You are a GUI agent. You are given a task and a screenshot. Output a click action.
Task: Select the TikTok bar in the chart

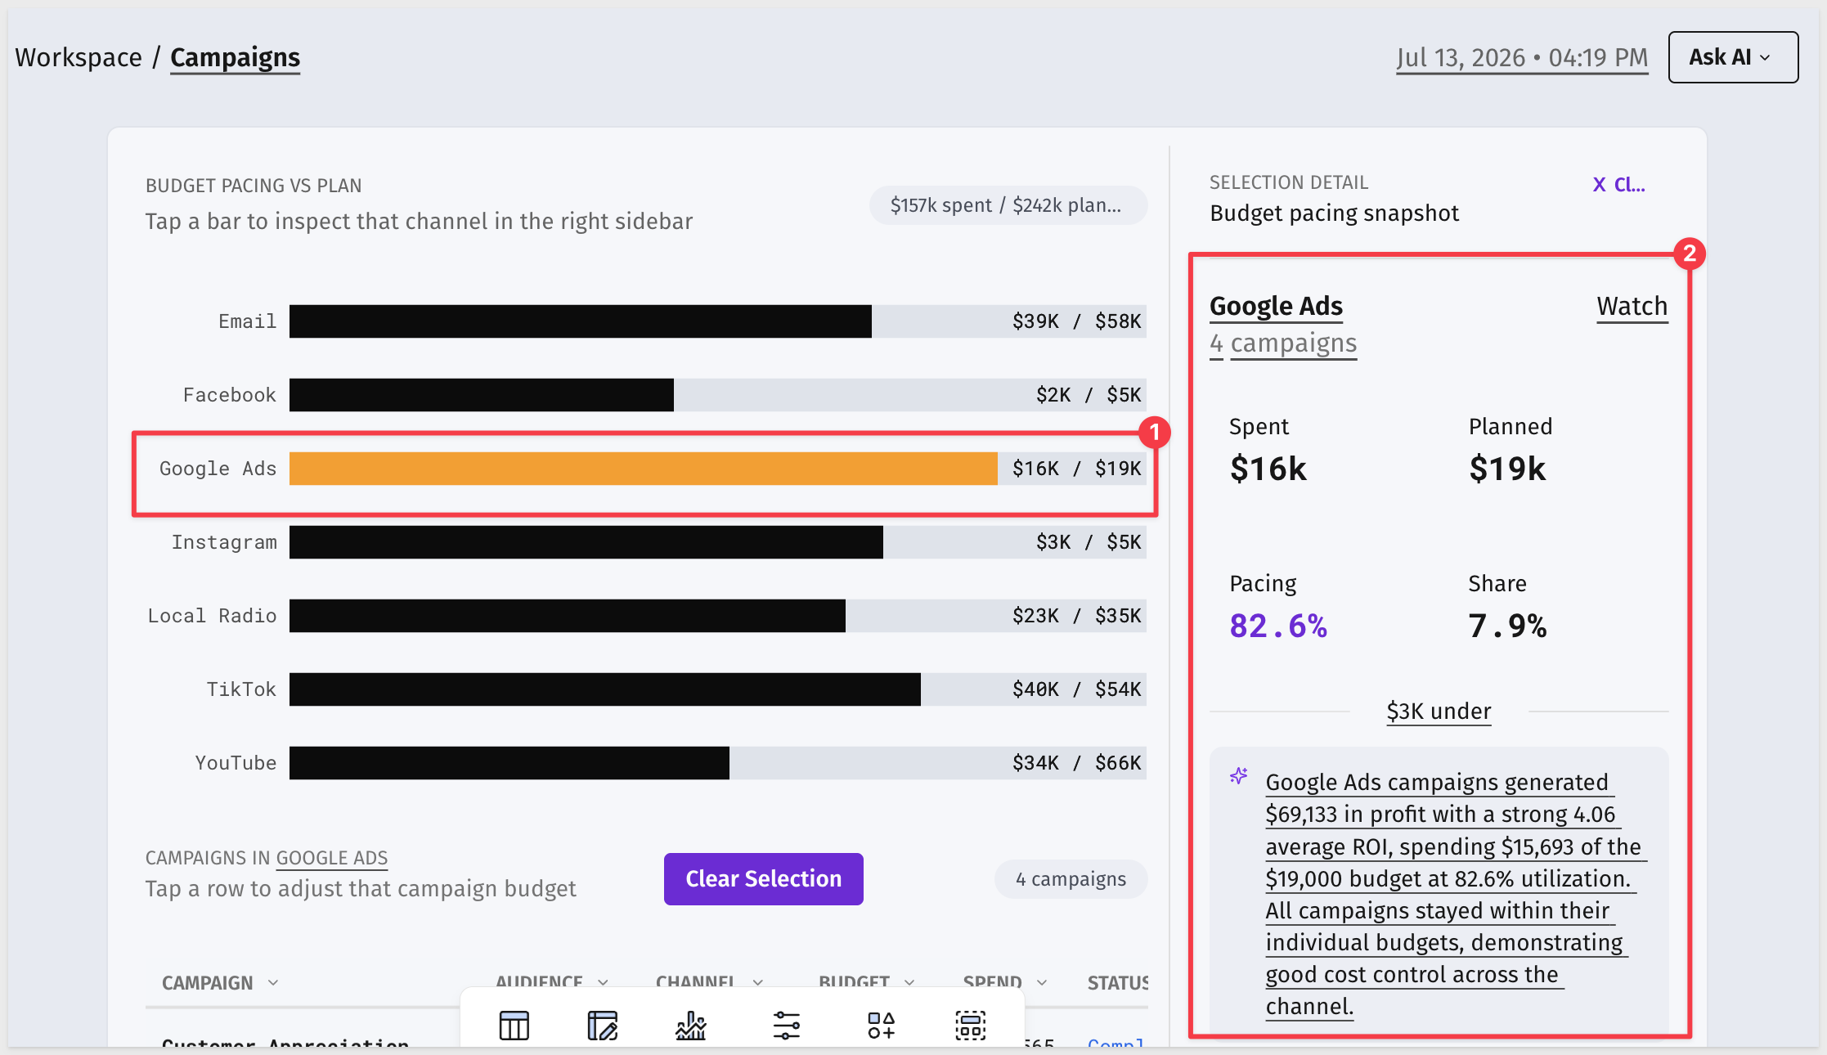pos(605,689)
